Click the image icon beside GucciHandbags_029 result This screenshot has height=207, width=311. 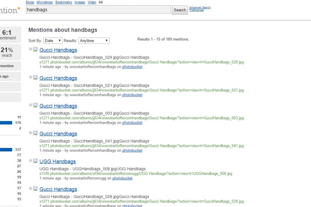[35, 49]
